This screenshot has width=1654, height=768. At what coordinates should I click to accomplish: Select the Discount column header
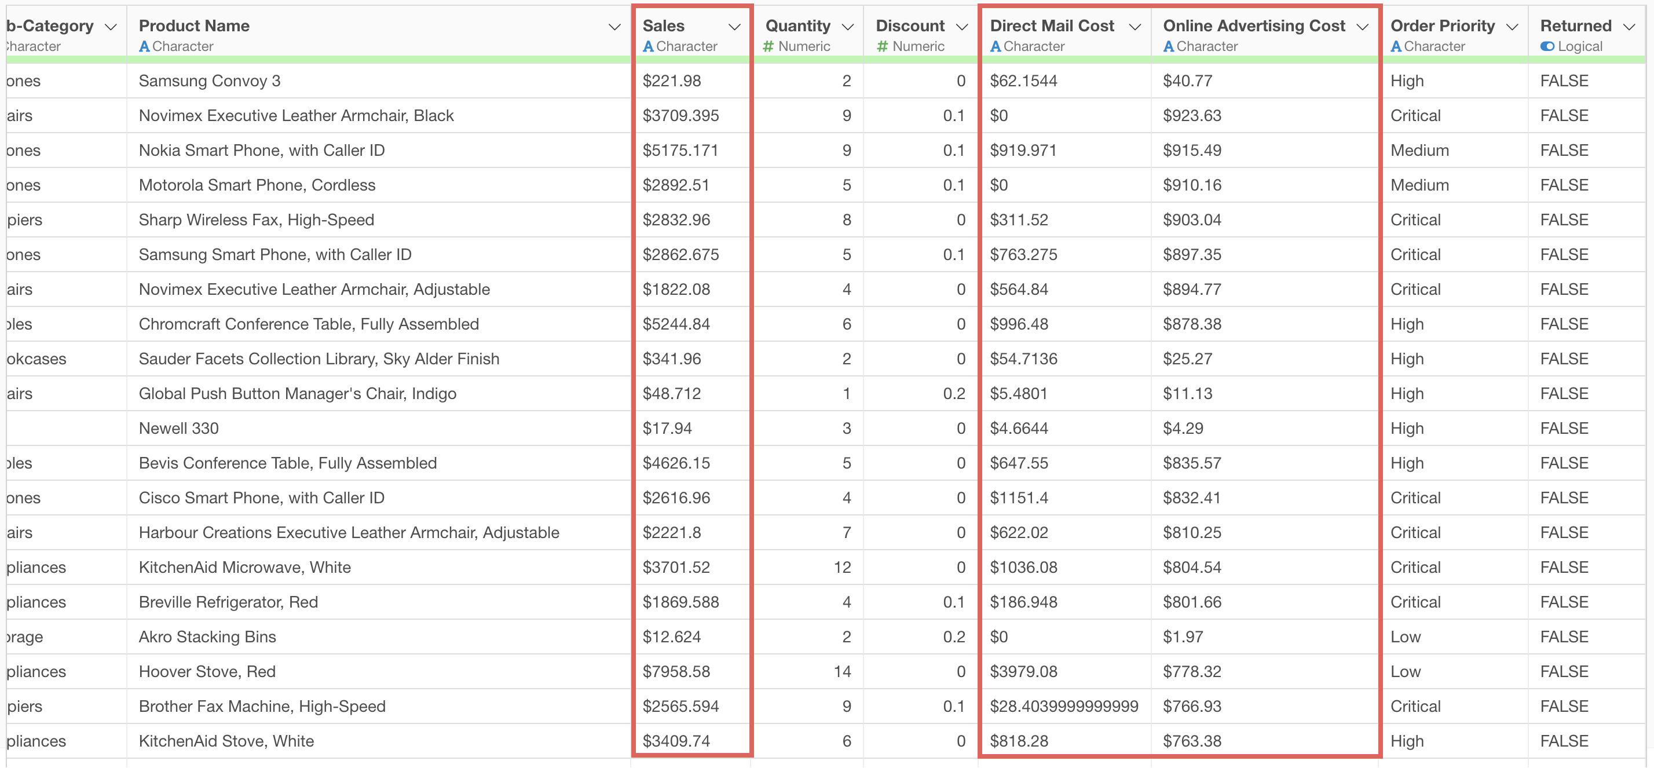tap(921, 34)
